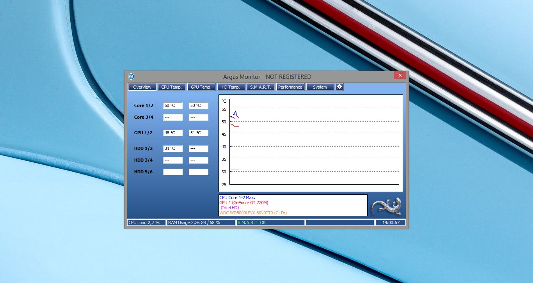Click the 40 label on graph axis
The height and width of the screenshot is (283, 533).
224,147
